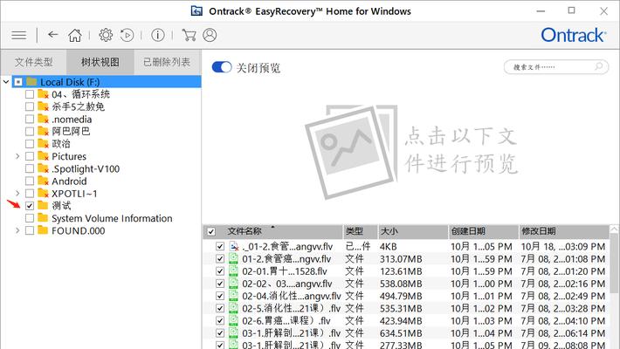This screenshot has width=620, height=349.
Task: Check the 杀手5之赦免 folder checkbox
Action: (x=30, y=106)
